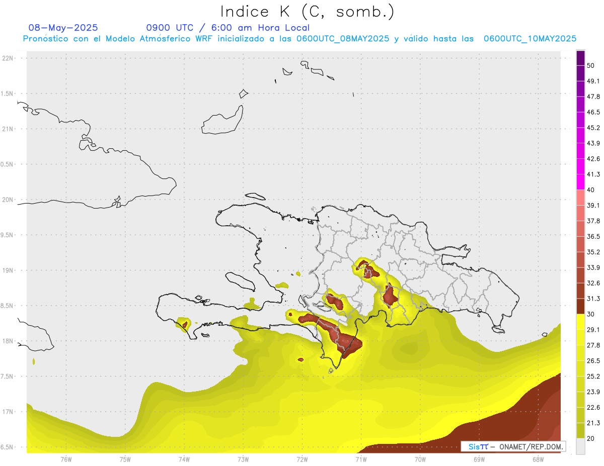604x466 pixels.
Task: Click legend value '22.6'
Action: (593, 407)
